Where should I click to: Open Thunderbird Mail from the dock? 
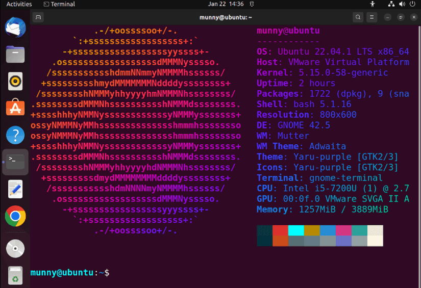(x=15, y=28)
